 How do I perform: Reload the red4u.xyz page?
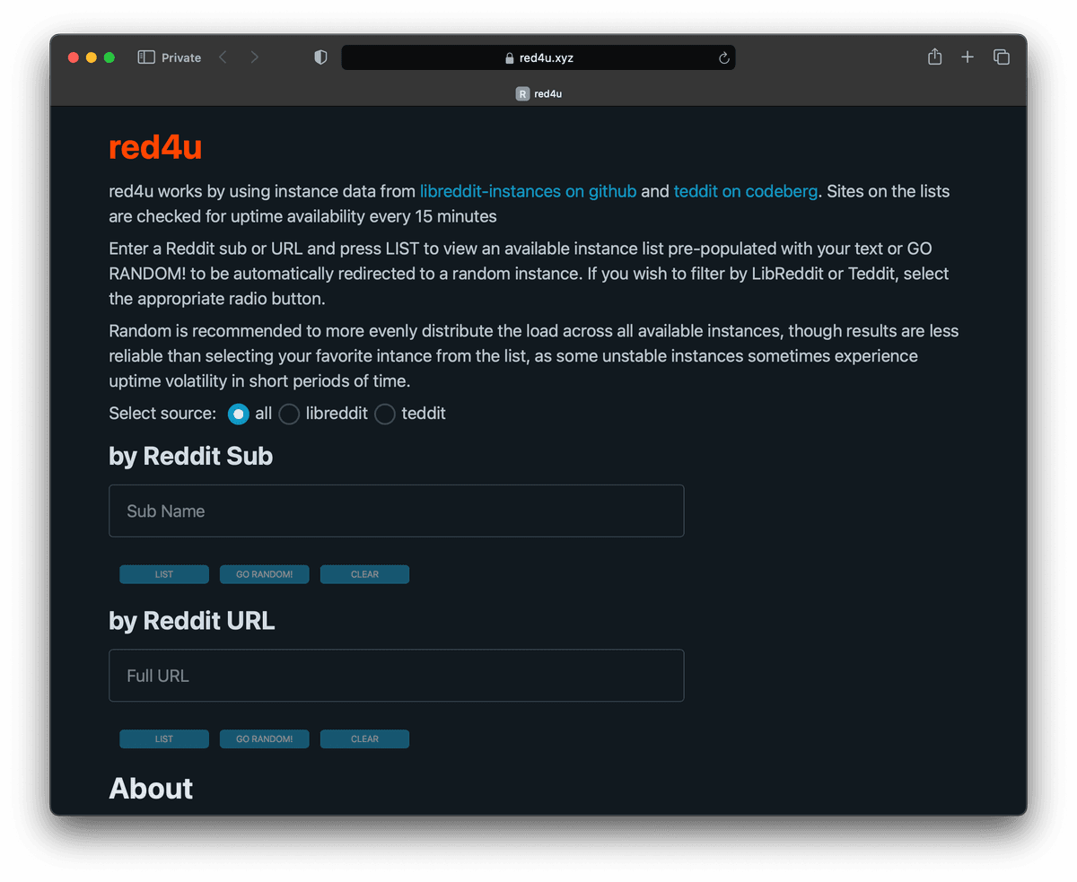[x=724, y=58]
